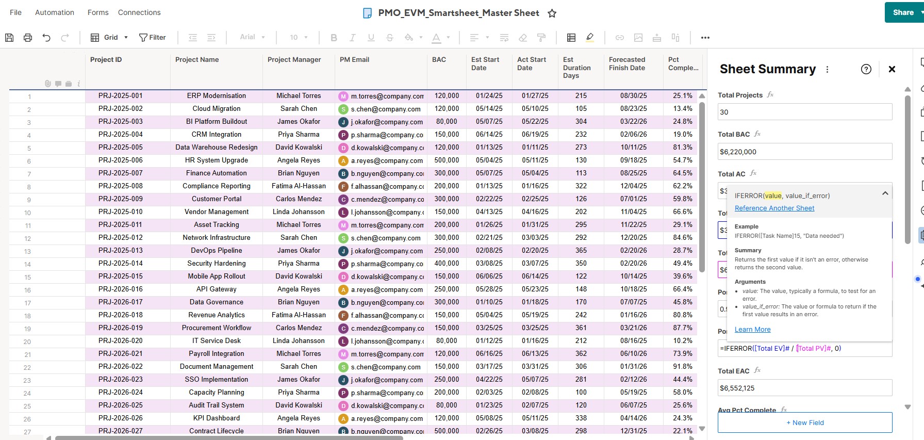Click the Save icon in the toolbar
The image size is (924, 440).
(9, 38)
